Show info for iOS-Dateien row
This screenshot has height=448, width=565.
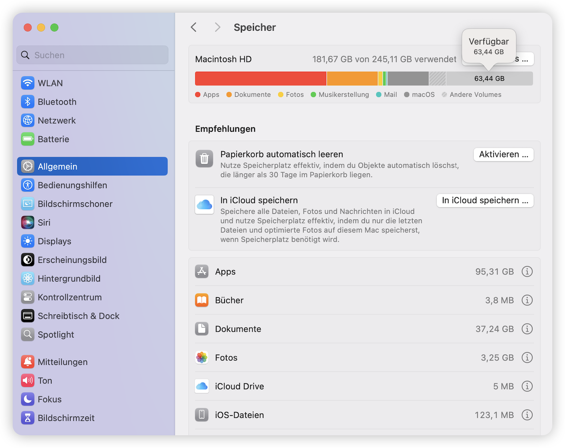[x=527, y=415]
